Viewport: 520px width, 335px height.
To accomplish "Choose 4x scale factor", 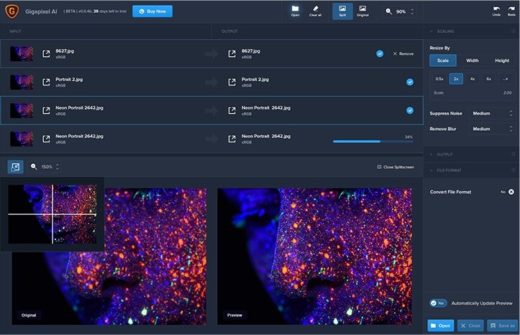I will click(x=473, y=79).
